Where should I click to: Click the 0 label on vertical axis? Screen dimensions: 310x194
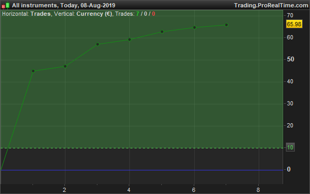tap(289, 169)
